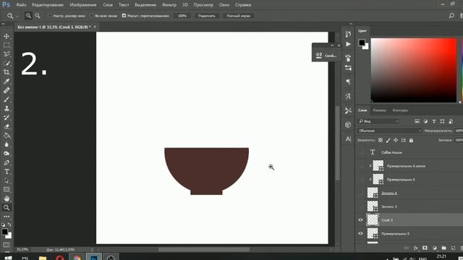Show the 'Эллипс 3' layer
Image resolution: width=463 pixels, height=260 pixels.
pos(360,207)
